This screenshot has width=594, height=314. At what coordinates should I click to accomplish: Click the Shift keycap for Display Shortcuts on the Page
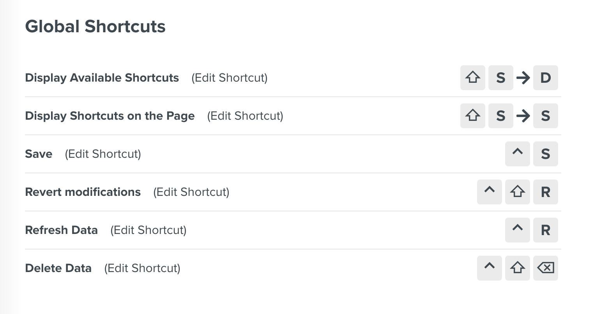(x=473, y=116)
